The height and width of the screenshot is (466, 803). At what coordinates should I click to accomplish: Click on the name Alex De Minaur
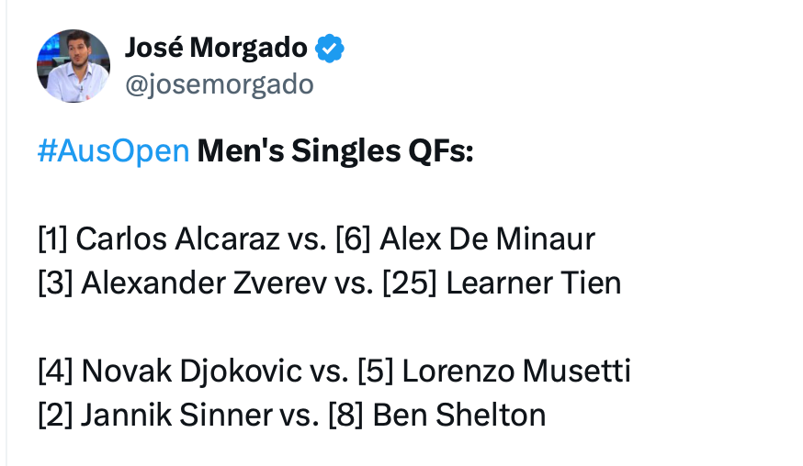click(487, 239)
